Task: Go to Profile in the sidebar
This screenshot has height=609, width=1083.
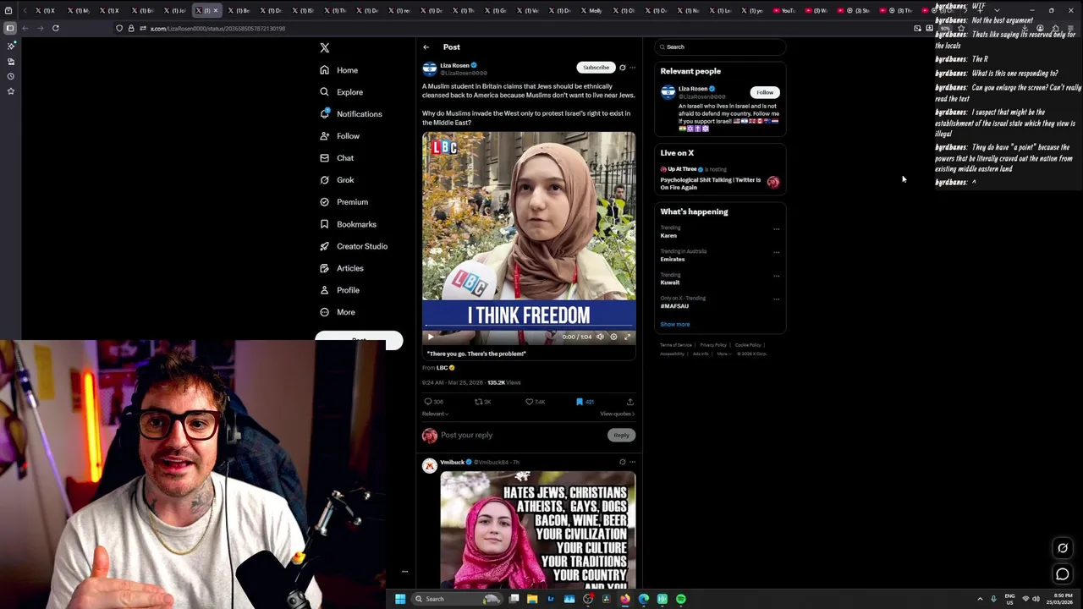Action: click(340, 290)
